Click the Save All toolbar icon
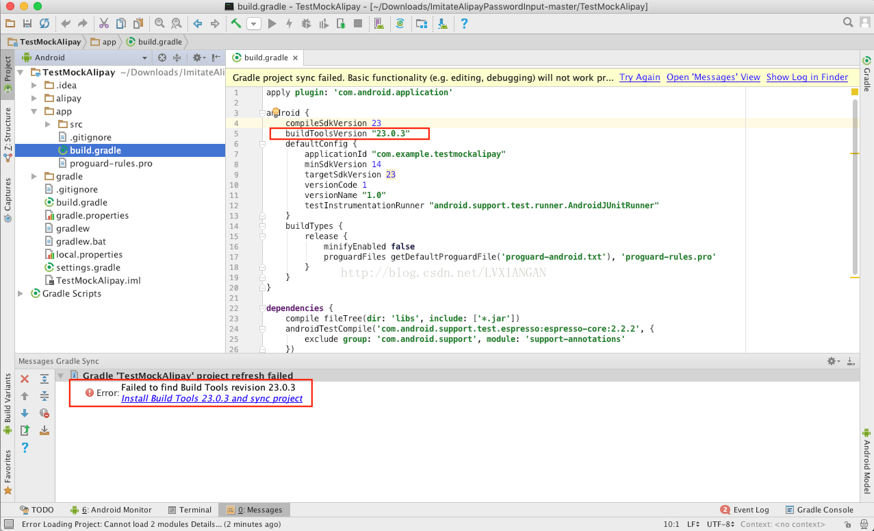The height and width of the screenshot is (531, 874). 27,23
